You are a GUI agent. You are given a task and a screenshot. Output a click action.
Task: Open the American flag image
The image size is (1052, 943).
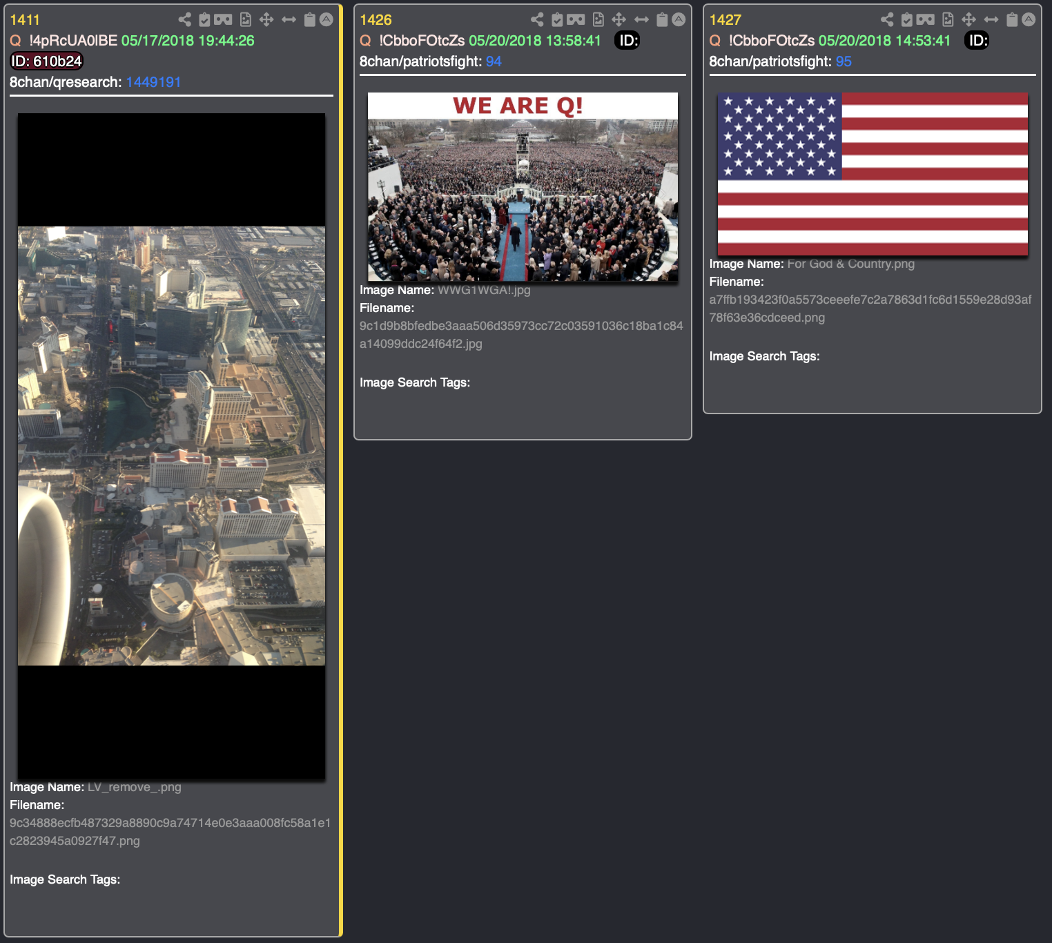tap(873, 174)
